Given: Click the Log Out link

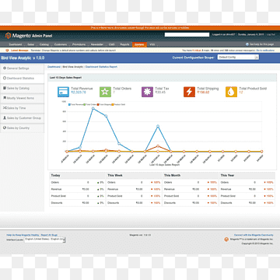Looking at the screenshot, I should 271,34.
